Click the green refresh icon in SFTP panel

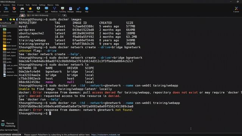[x=11, y=20]
